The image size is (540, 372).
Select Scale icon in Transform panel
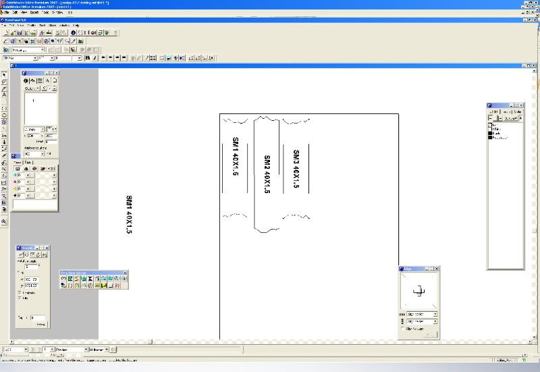click(32, 255)
